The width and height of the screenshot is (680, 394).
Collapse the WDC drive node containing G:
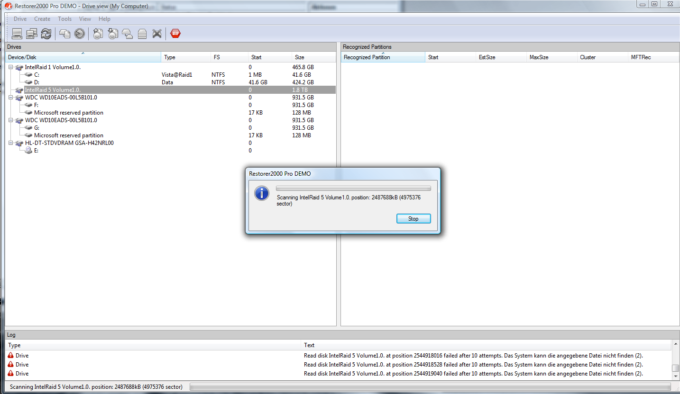pos(11,120)
